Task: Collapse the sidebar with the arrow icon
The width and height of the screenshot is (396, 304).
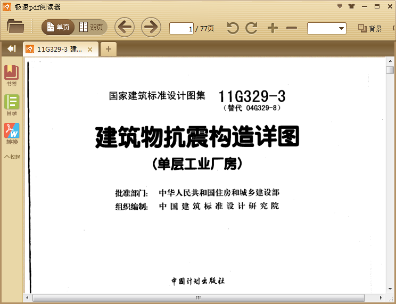Action: (x=12, y=48)
